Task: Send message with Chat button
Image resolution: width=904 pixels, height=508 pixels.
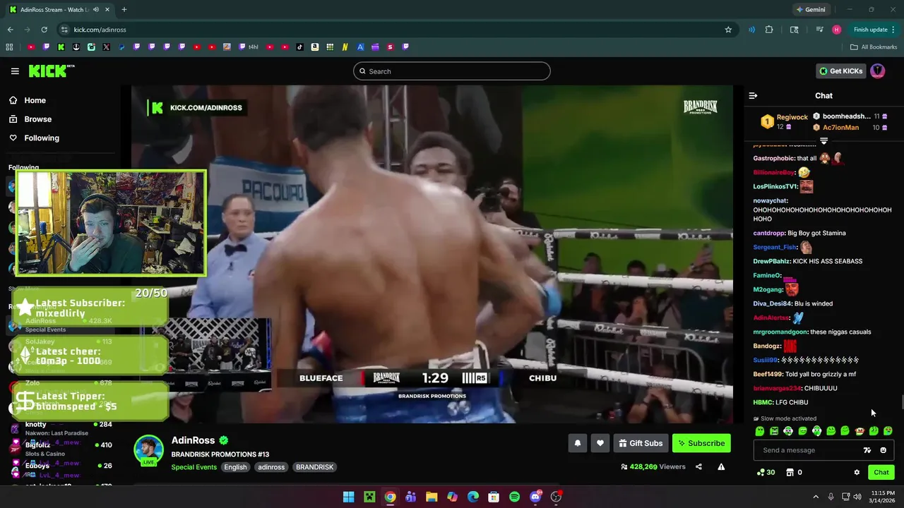Action: point(881,473)
